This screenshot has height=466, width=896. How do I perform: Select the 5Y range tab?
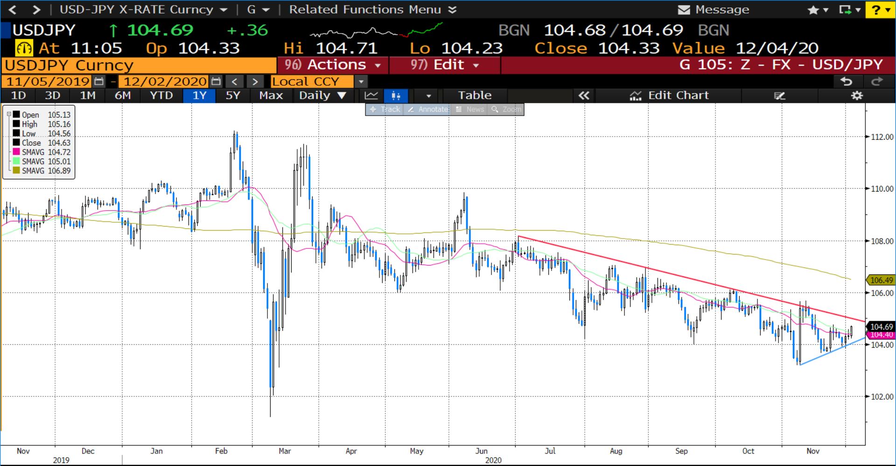[x=232, y=96]
